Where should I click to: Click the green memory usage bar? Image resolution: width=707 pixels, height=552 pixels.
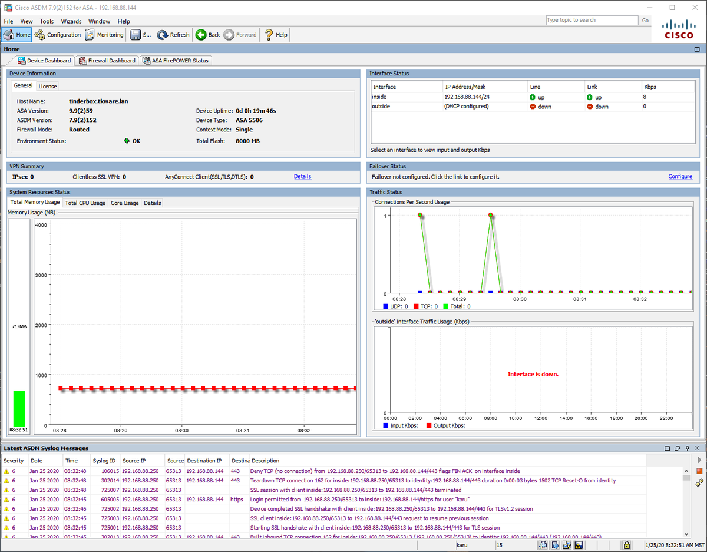(19, 408)
